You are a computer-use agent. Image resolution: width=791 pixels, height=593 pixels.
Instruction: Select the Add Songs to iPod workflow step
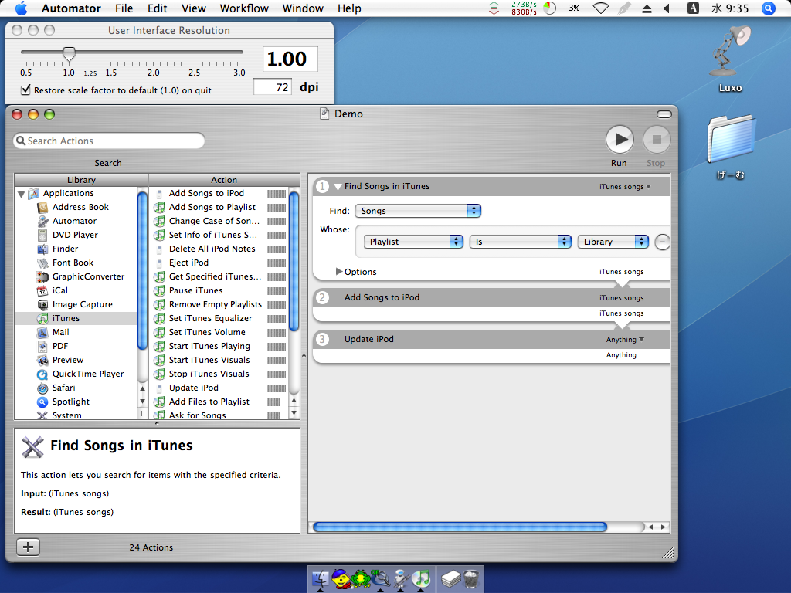491,297
